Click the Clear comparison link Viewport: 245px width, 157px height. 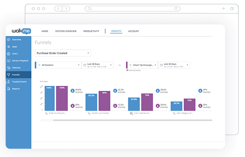[135, 70]
